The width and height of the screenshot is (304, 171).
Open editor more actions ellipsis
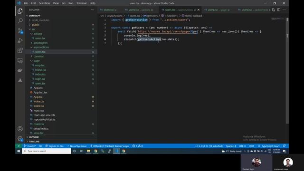point(284,9)
